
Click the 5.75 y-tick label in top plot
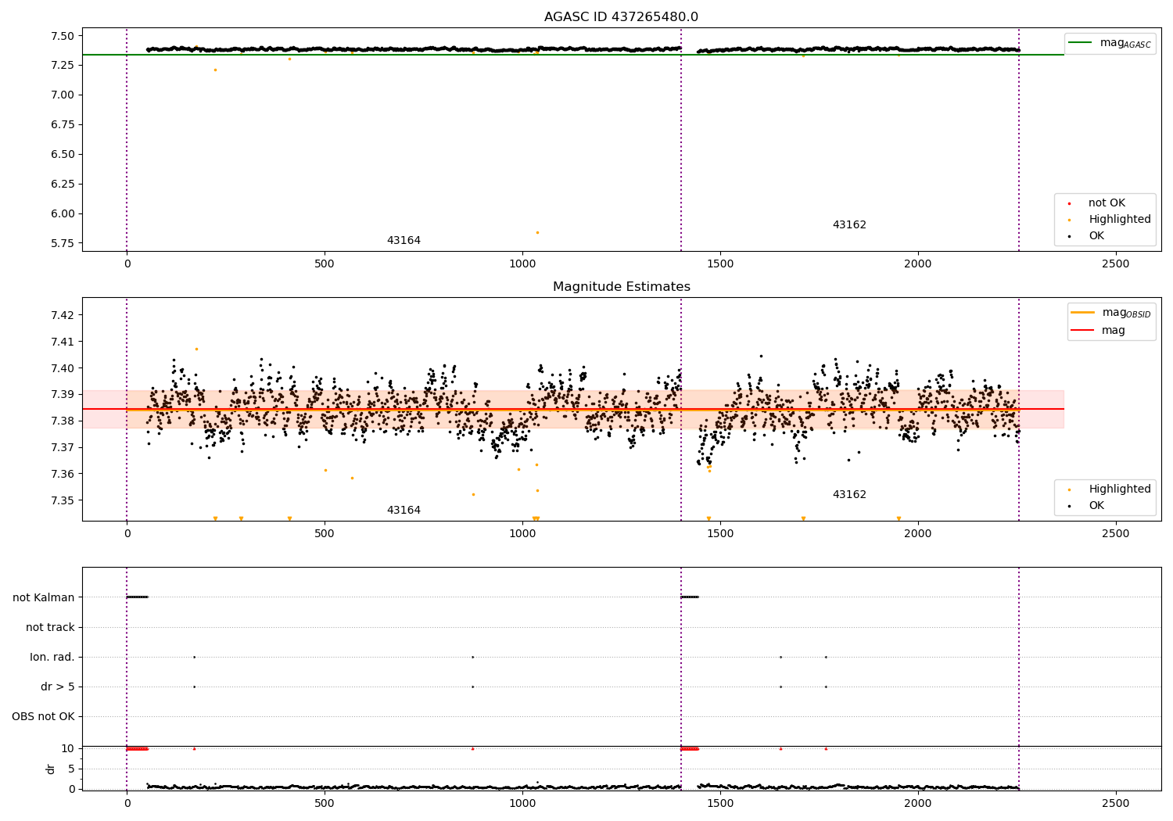63,244
